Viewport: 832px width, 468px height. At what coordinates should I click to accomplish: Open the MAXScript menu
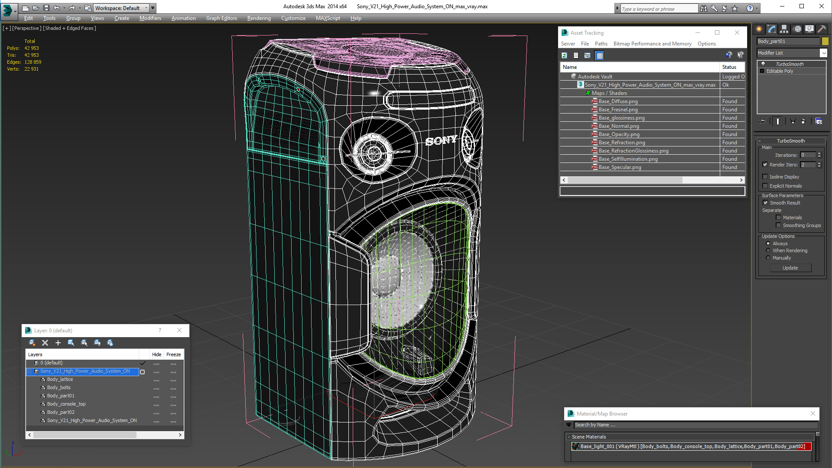pyautogui.click(x=328, y=18)
